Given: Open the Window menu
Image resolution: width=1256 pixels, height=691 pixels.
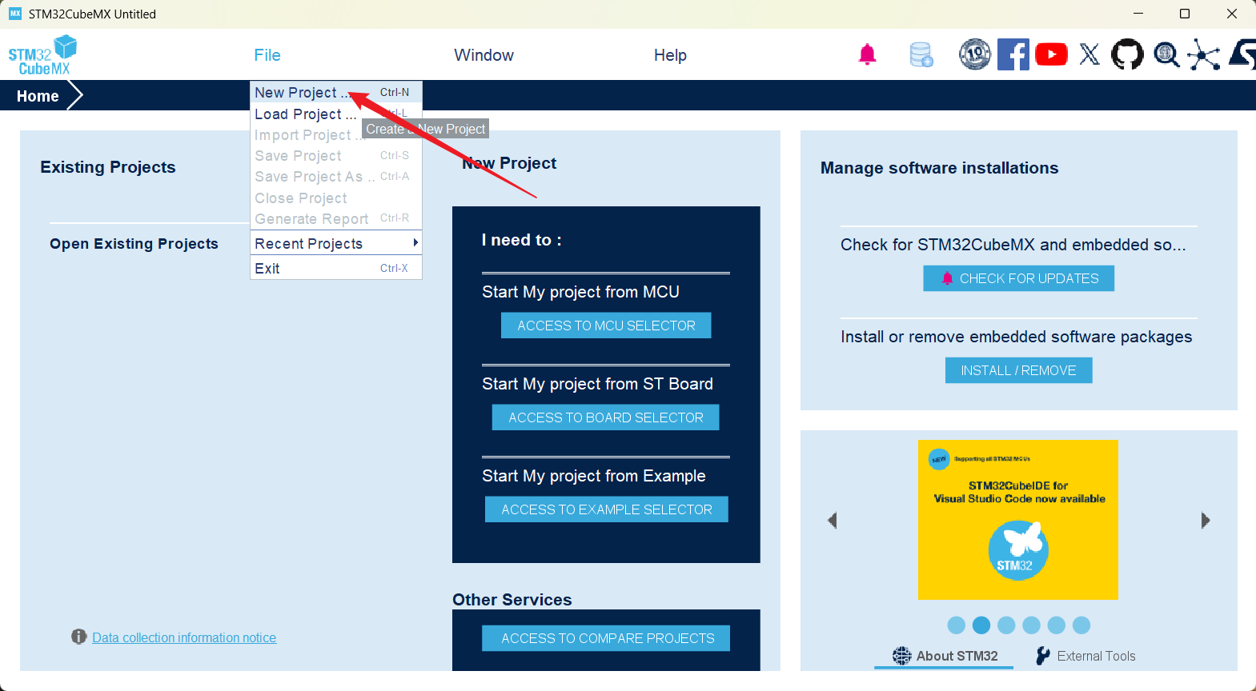Looking at the screenshot, I should tap(484, 55).
